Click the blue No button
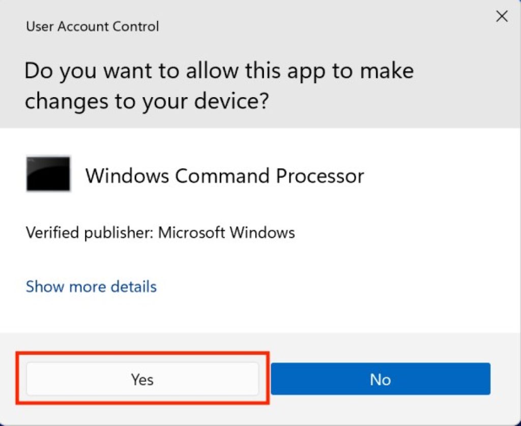The width and height of the screenshot is (521, 426). pyautogui.click(x=380, y=379)
